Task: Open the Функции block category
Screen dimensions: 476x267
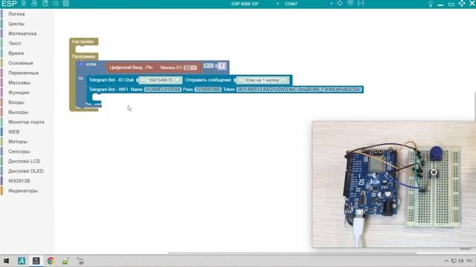Action: click(x=19, y=93)
